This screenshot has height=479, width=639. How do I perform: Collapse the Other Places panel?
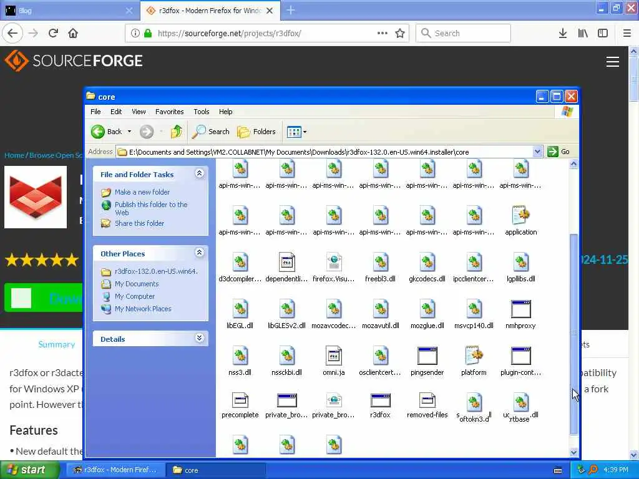[199, 253]
